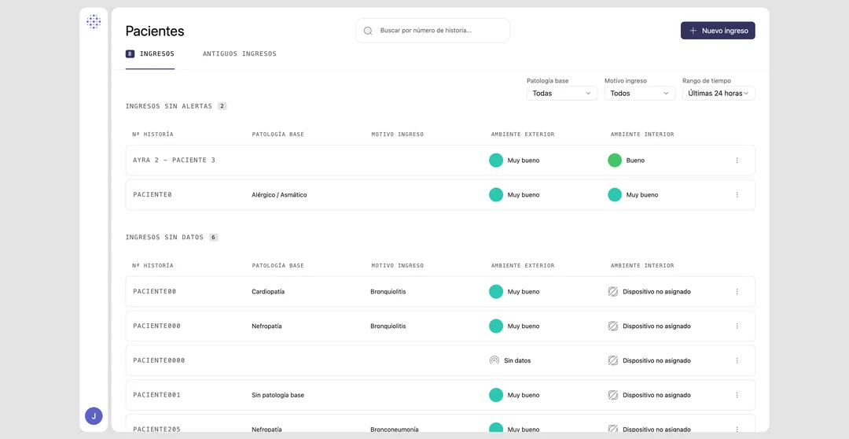The width and height of the screenshot is (849, 439).
Task: Click exterior status circle in PACIENTE000 row
Action: [x=496, y=326]
